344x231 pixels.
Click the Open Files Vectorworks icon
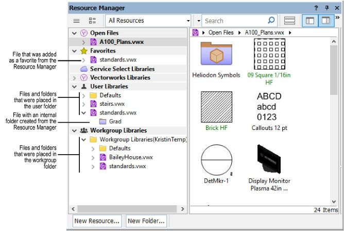84,33
